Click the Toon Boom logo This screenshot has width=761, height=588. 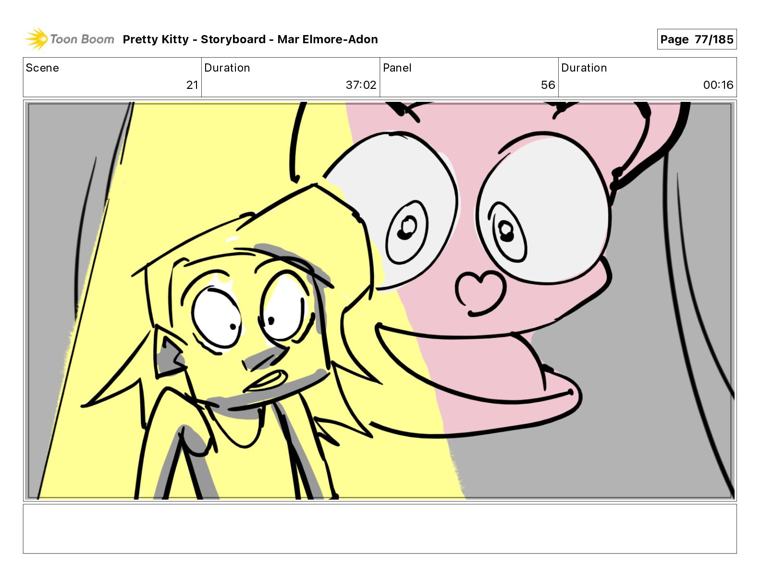click(70, 39)
